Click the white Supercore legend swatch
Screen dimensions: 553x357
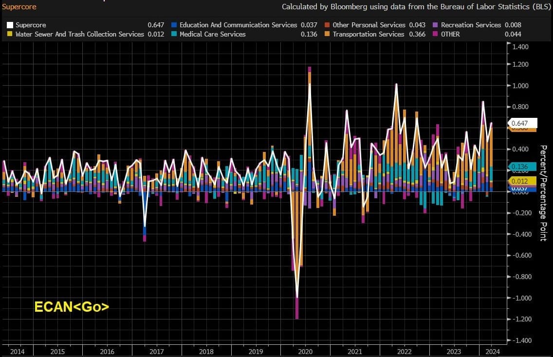(x=9, y=25)
